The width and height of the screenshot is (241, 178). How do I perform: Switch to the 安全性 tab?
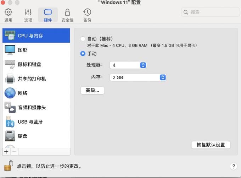[x=67, y=15]
